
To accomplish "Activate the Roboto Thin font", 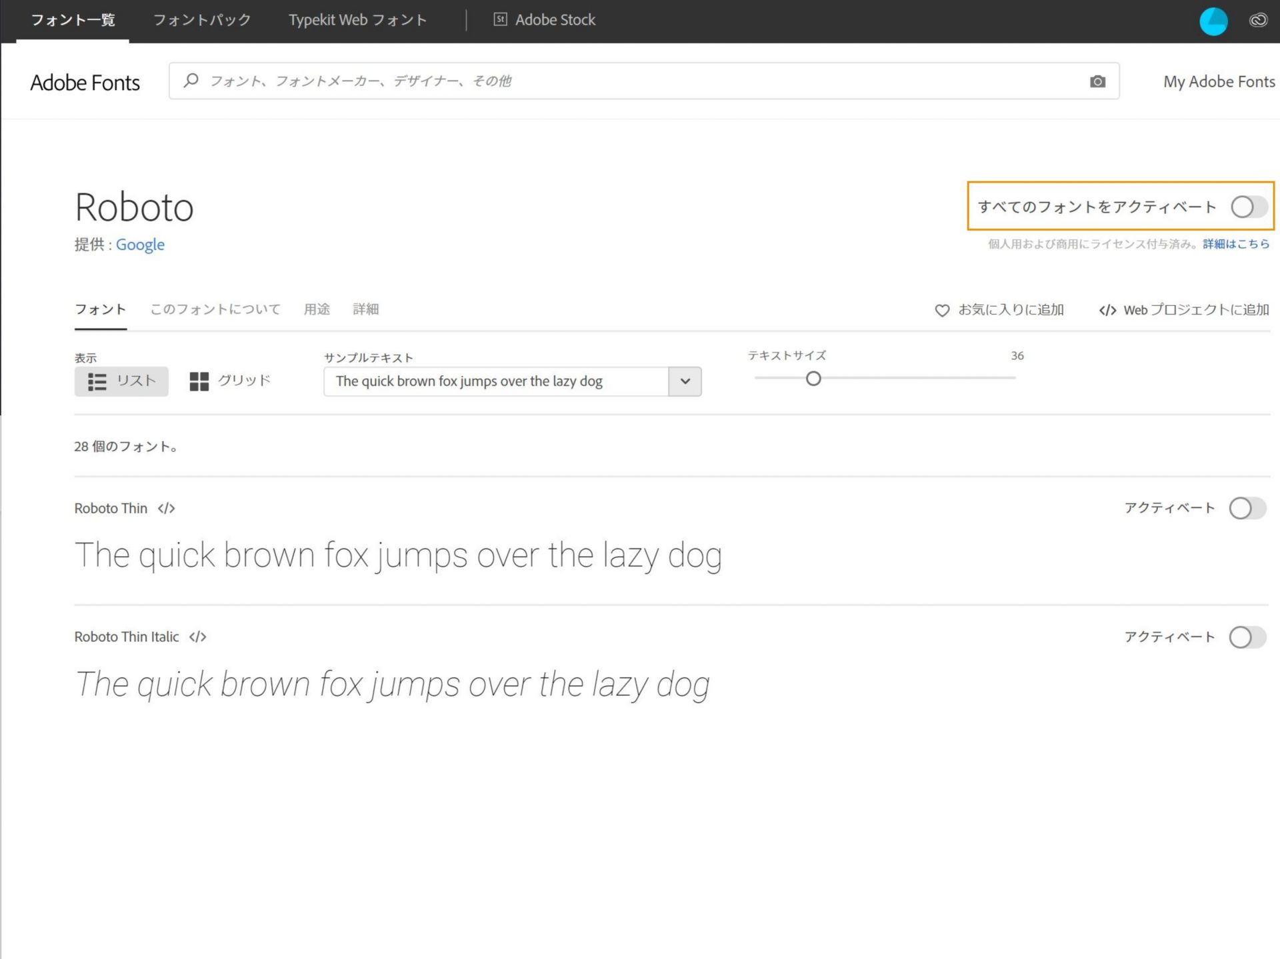I will 1247,508.
